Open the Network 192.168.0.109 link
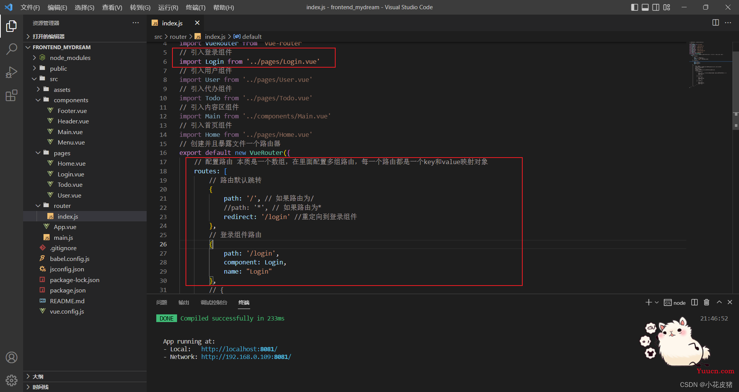This screenshot has width=739, height=392. pyautogui.click(x=246, y=357)
